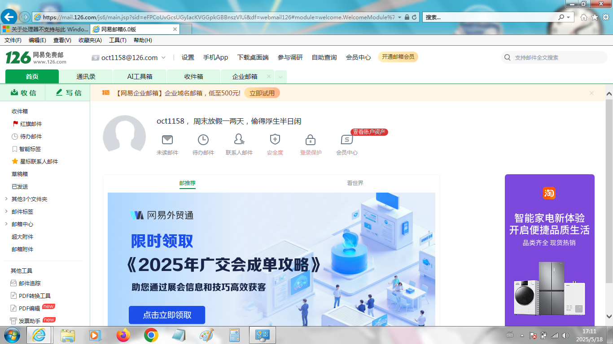613x344 pixels.
Task: Open the pending mail clock icon
Action: (x=203, y=139)
